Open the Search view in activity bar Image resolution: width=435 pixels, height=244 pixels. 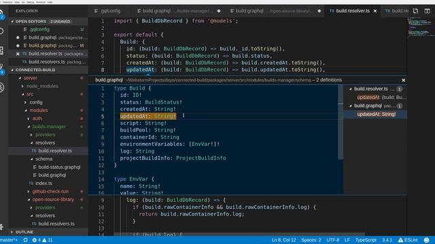[1, 31]
